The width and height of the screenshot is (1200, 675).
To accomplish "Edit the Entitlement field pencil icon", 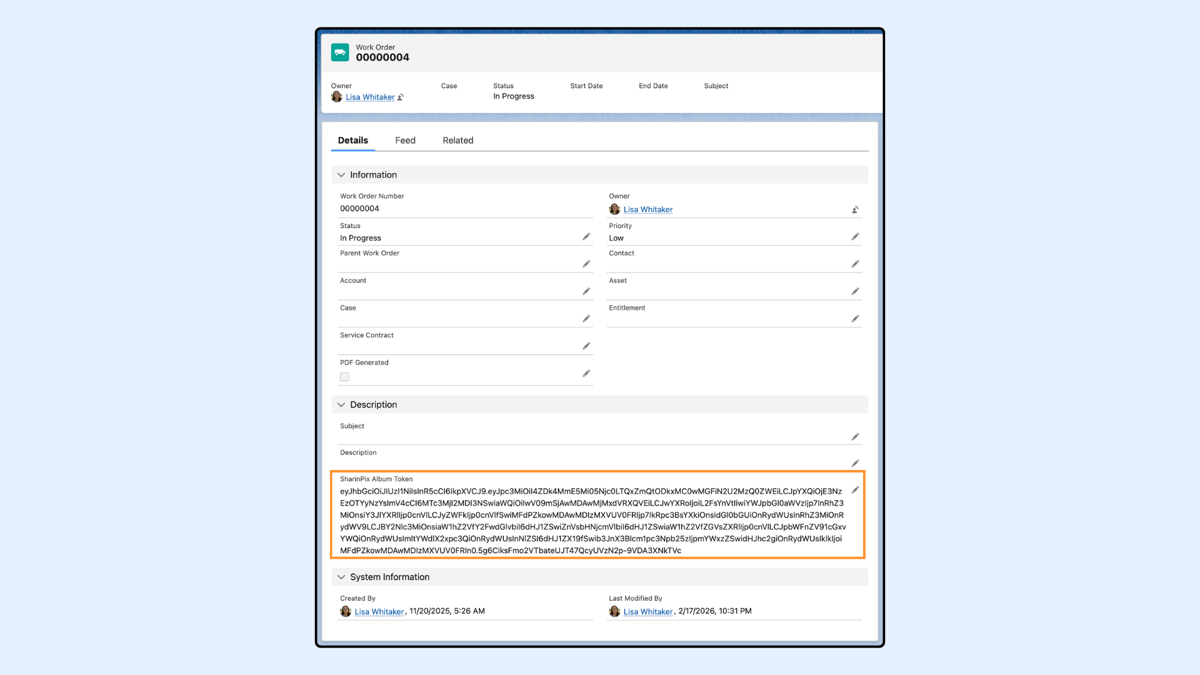I will click(x=855, y=319).
